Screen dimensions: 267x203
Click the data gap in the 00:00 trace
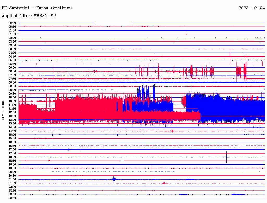tap(113, 23)
